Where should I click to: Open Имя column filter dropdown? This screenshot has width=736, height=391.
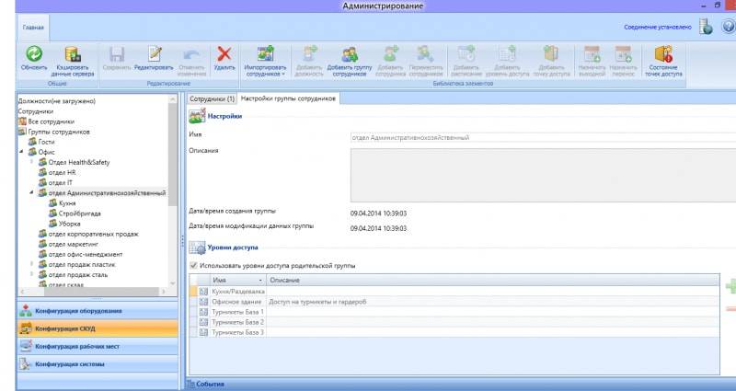click(260, 279)
